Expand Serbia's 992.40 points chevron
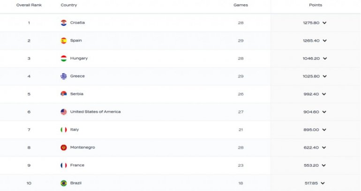This screenshot has width=361, height=191. [324, 94]
